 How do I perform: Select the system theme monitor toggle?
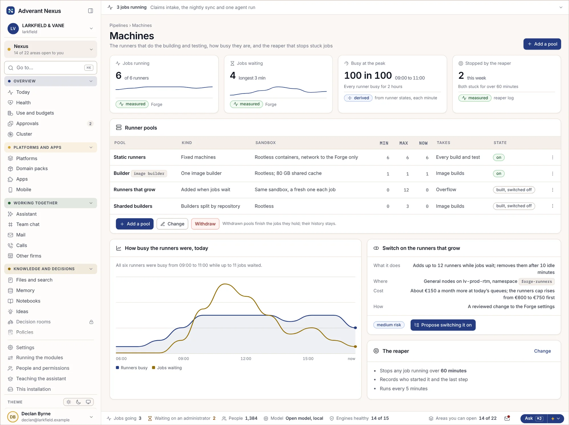(x=88, y=402)
